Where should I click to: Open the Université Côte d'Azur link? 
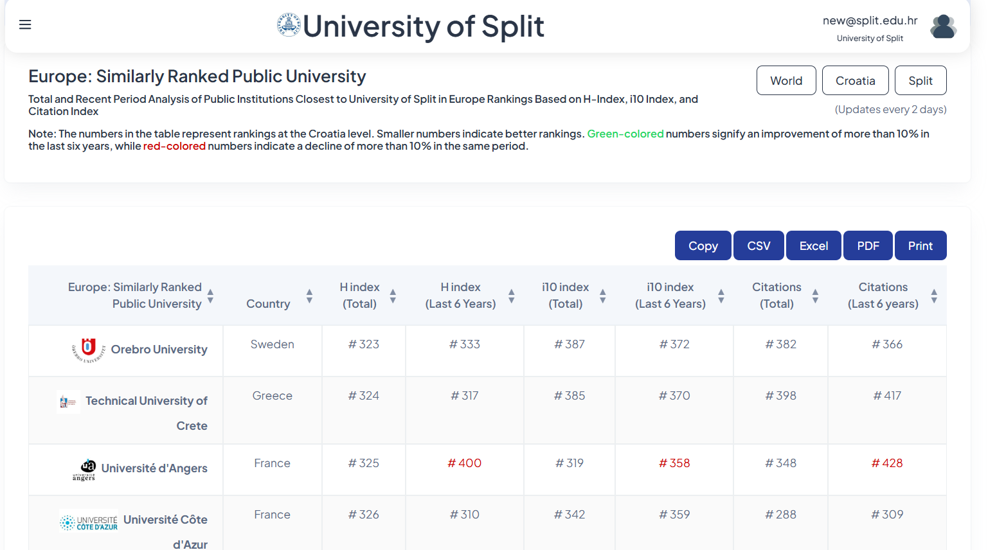(x=165, y=532)
